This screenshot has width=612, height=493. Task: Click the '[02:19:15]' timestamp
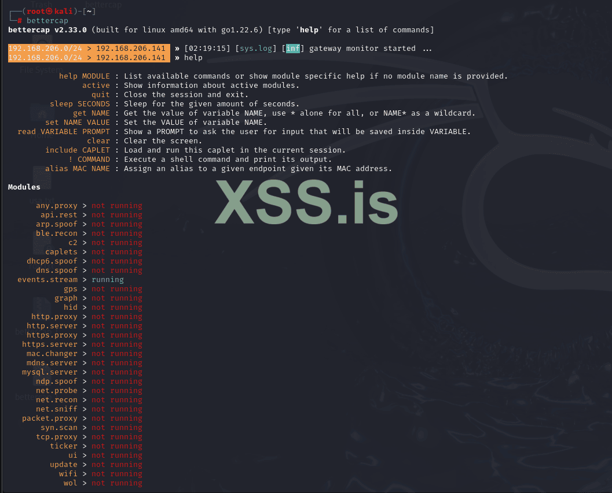point(207,49)
